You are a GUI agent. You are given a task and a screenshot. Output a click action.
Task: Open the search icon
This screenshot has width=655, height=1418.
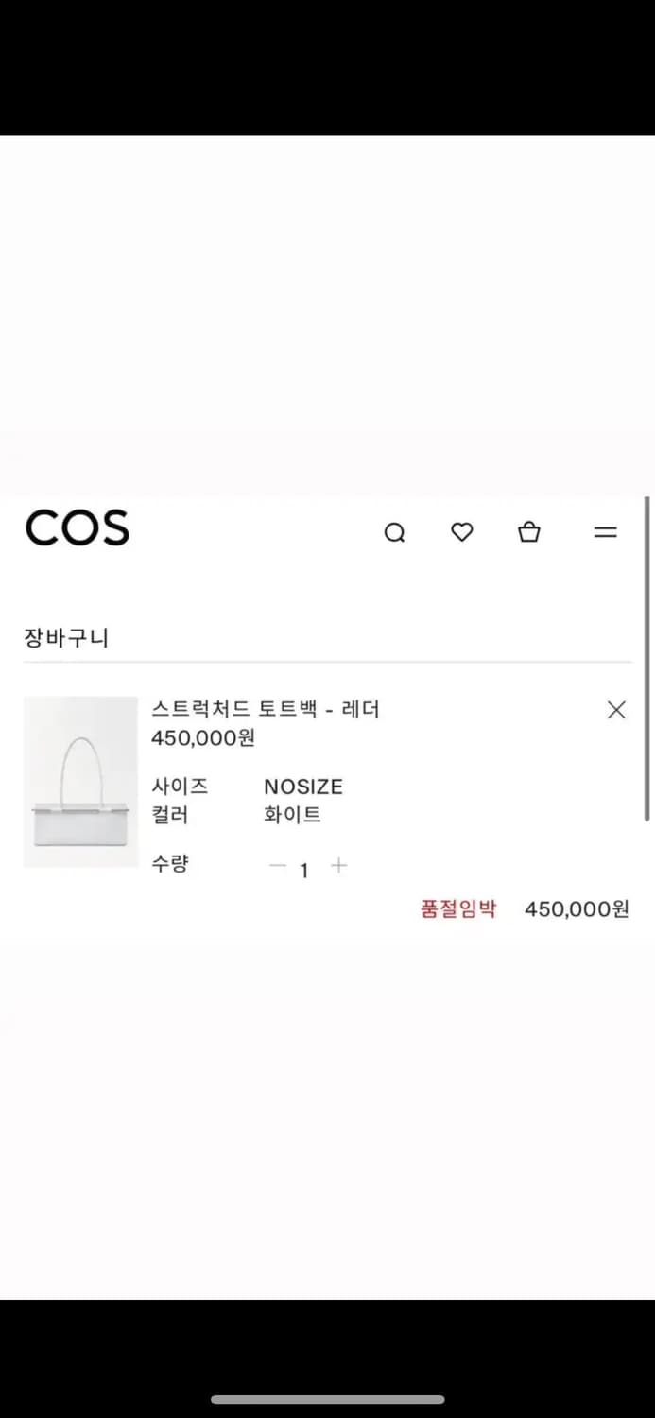394,532
